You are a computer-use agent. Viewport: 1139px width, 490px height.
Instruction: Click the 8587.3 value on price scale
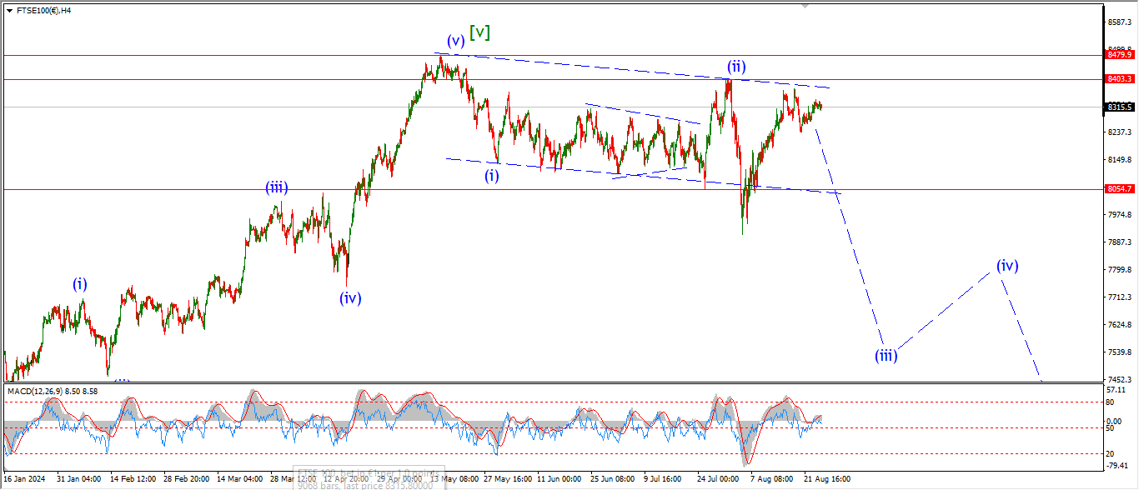tap(1119, 22)
